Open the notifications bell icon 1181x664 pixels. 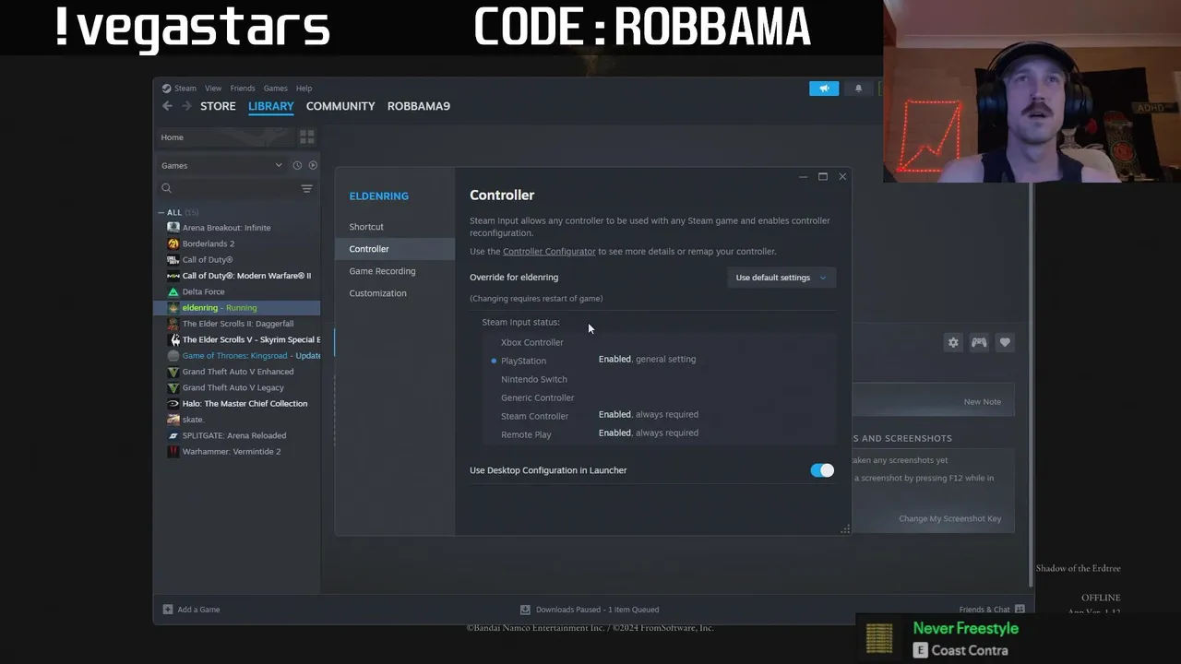pos(858,89)
